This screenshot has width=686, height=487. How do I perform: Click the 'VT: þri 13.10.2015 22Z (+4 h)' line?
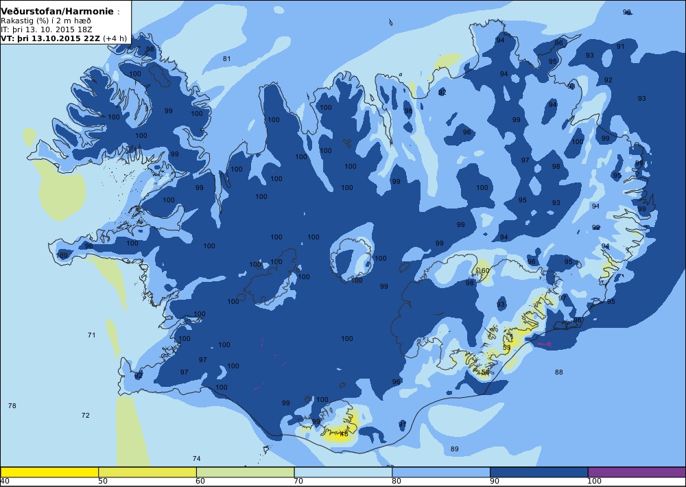point(64,38)
